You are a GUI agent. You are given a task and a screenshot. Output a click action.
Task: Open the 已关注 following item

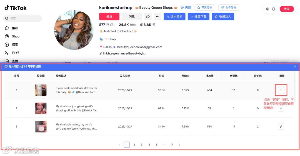[13, 53]
